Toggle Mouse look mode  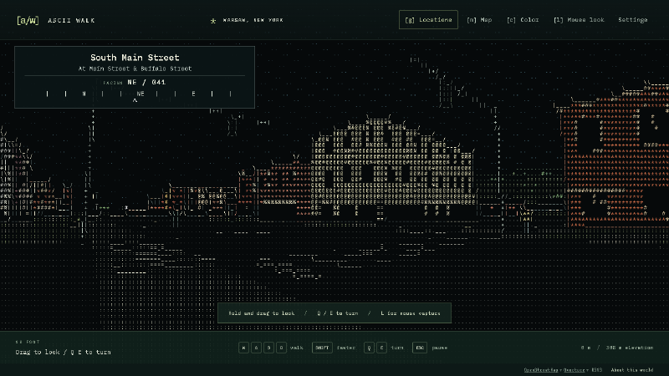click(x=579, y=19)
